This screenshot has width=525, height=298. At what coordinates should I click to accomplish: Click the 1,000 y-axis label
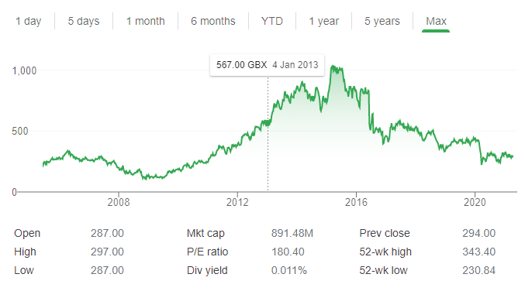click(x=24, y=70)
